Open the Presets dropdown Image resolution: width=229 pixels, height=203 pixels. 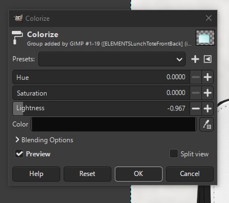pos(112,59)
